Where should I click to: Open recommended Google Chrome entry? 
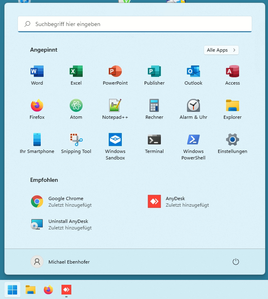pyautogui.click(x=61, y=201)
